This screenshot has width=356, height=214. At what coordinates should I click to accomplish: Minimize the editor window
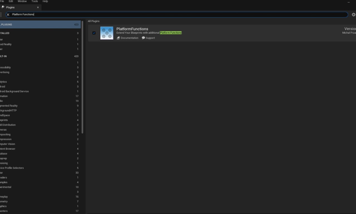348,2
